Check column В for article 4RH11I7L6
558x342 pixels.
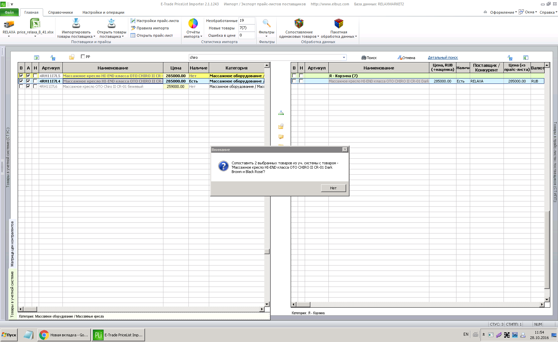[21, 87]
